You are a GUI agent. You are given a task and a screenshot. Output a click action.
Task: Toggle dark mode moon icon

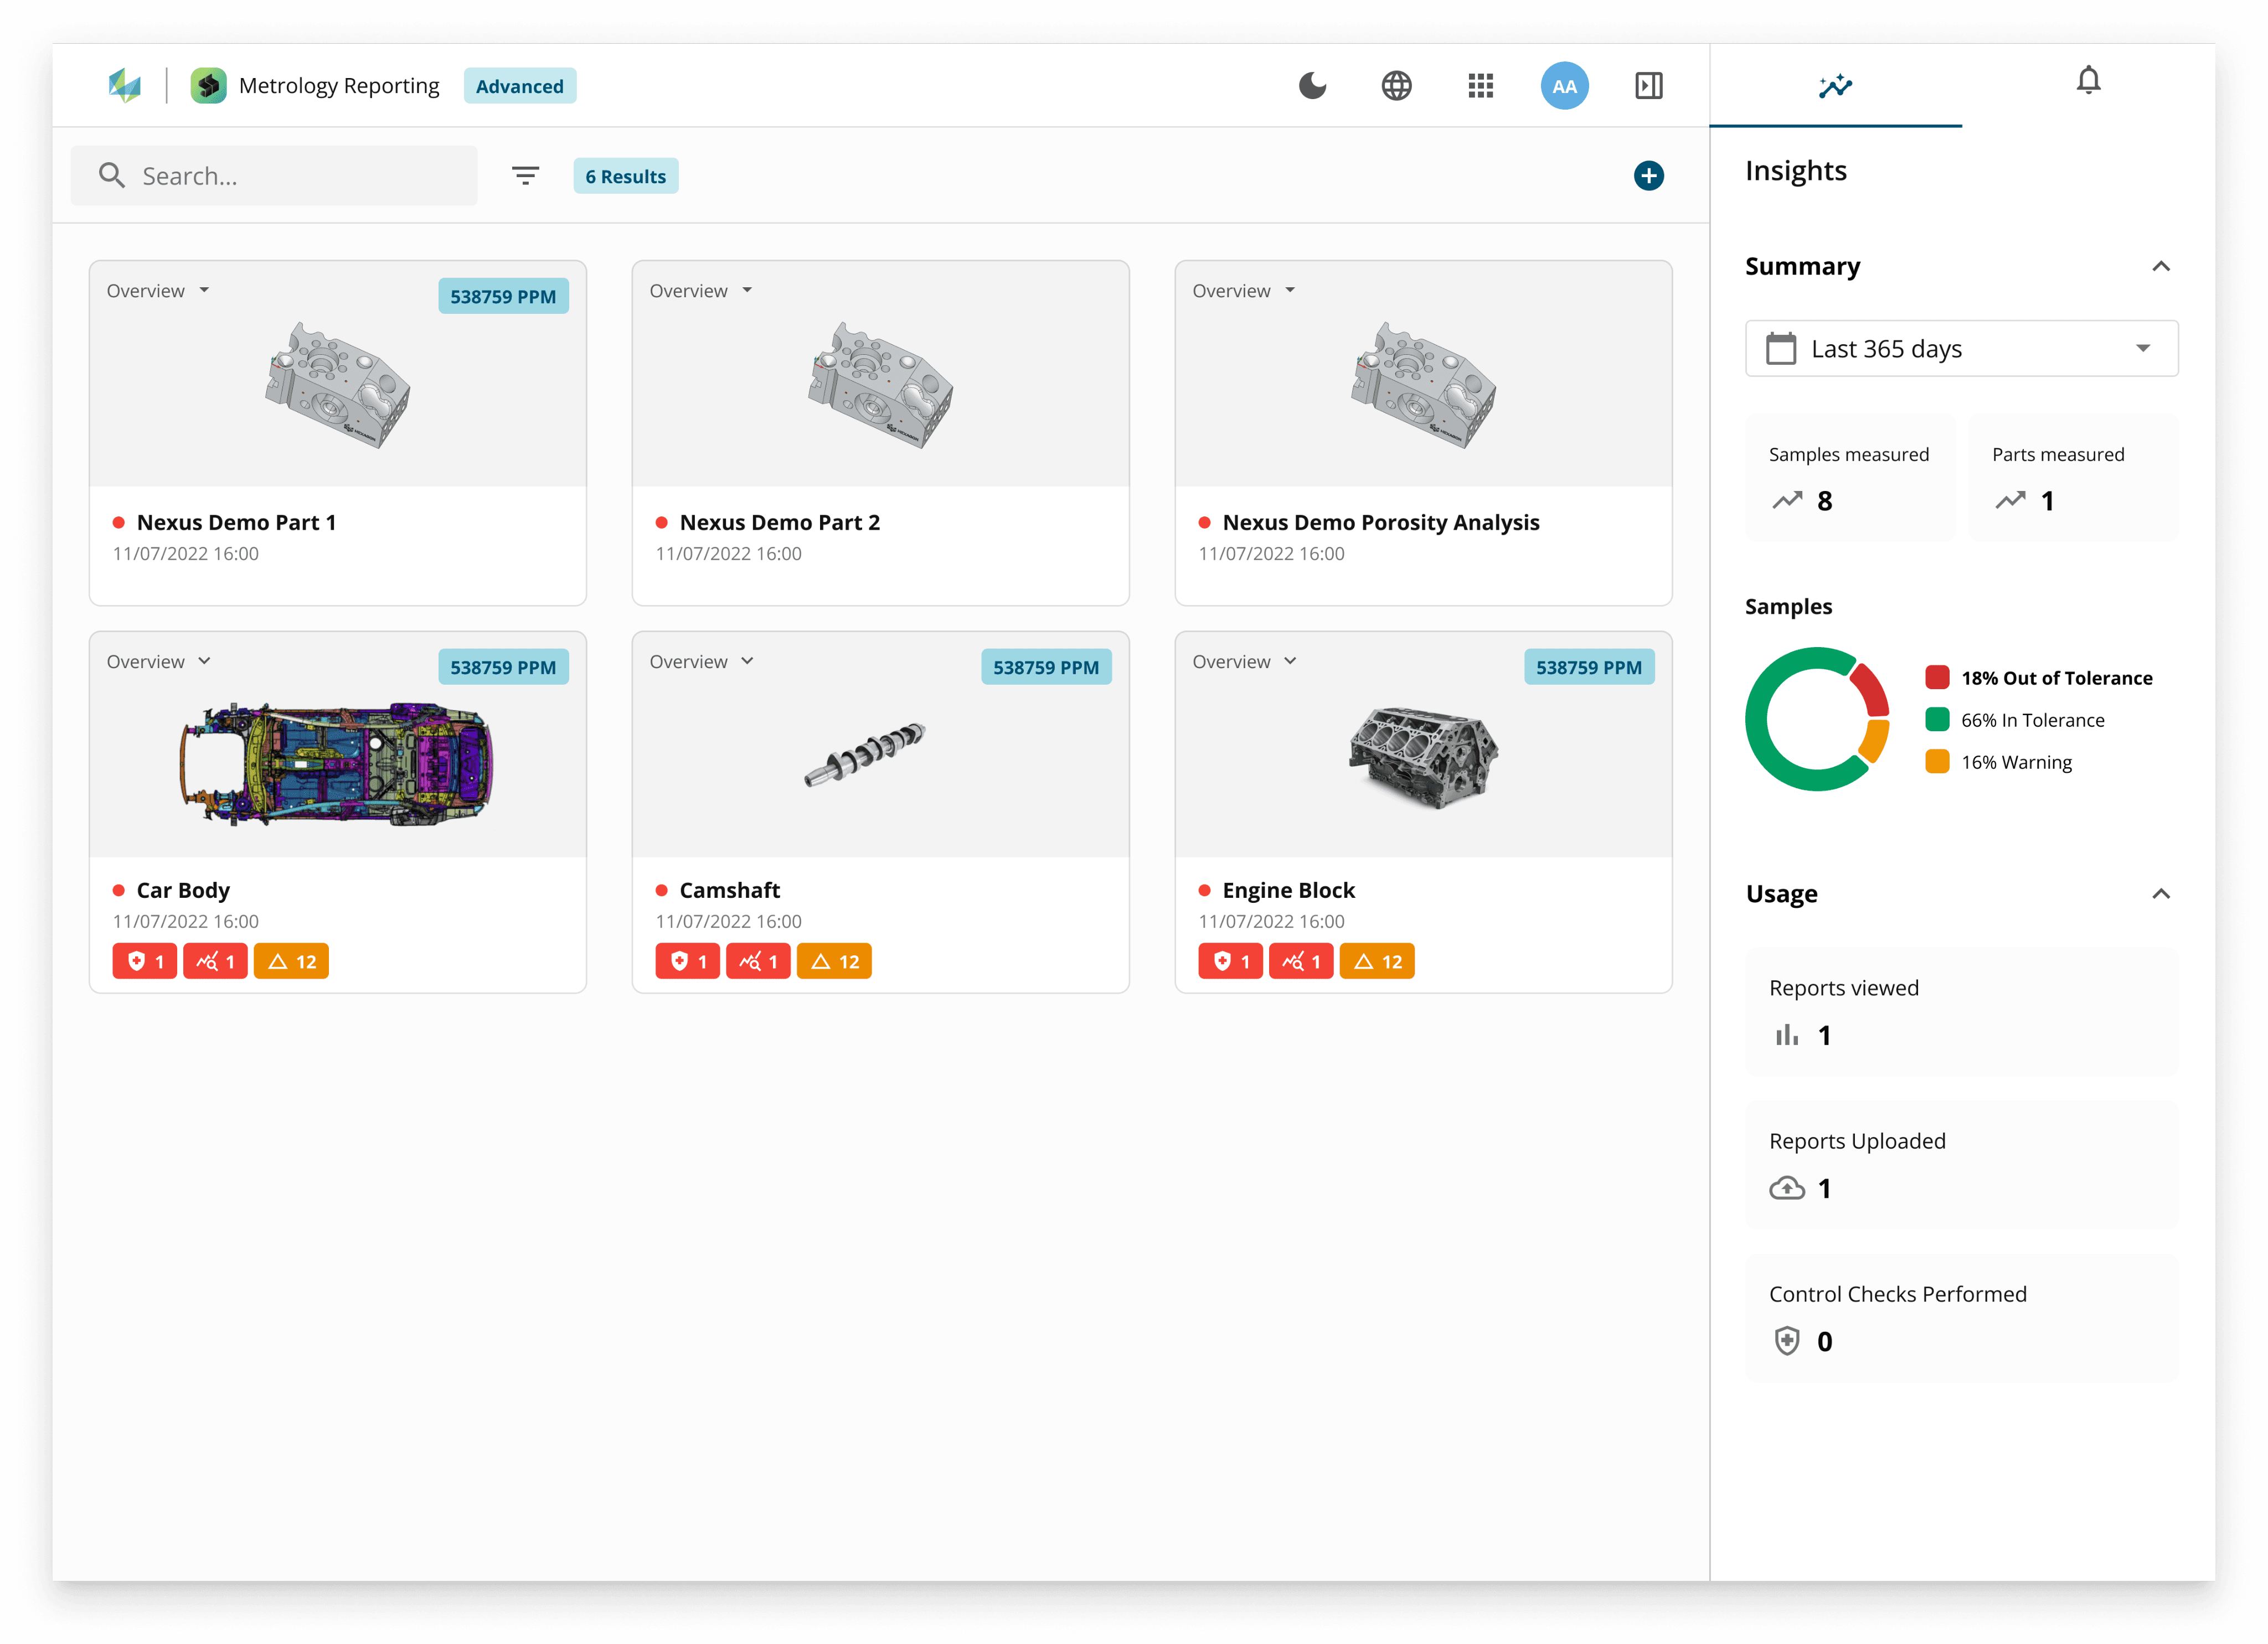pos(1312,86)
